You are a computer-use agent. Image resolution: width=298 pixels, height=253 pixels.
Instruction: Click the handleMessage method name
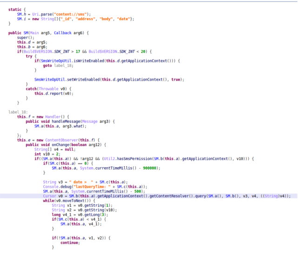click(x=66, y=121)
